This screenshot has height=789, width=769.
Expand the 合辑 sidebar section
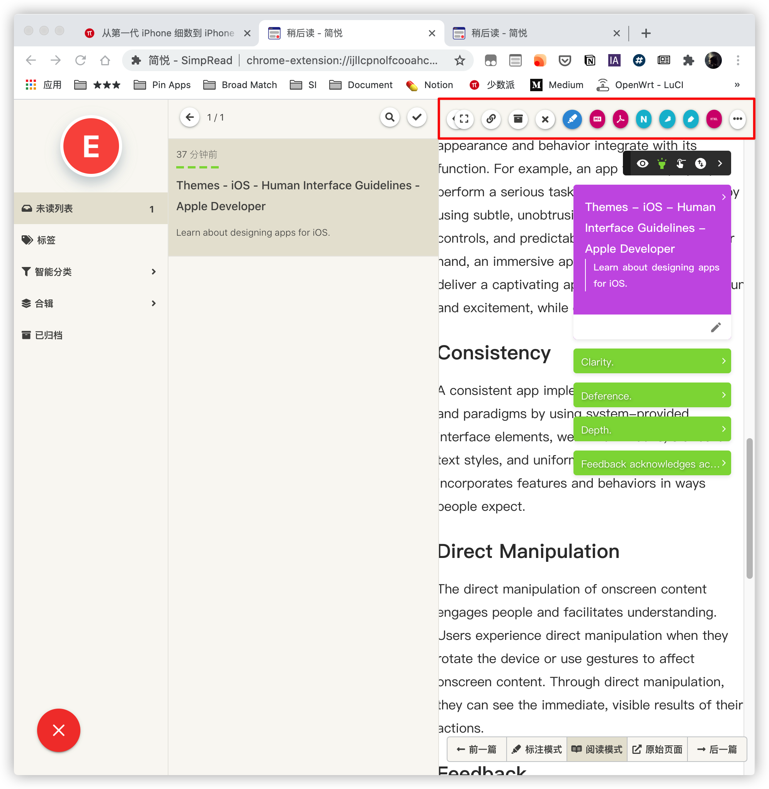pos(90,303)
